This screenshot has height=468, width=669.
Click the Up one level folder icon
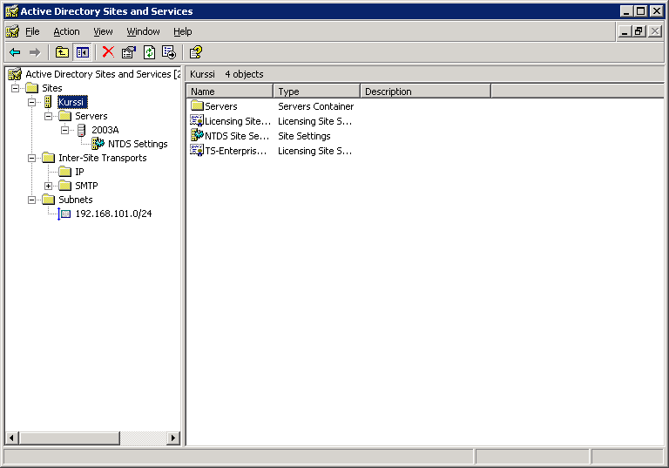pyautogui.click(x=63, y=52)
